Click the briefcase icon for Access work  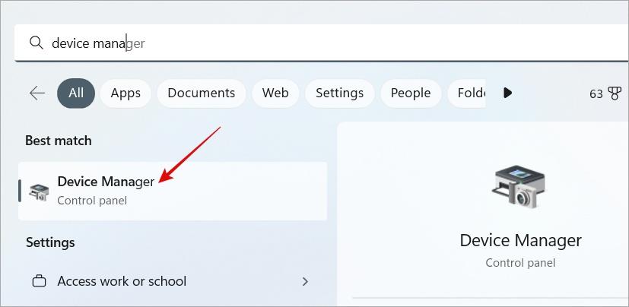(39, 281)
